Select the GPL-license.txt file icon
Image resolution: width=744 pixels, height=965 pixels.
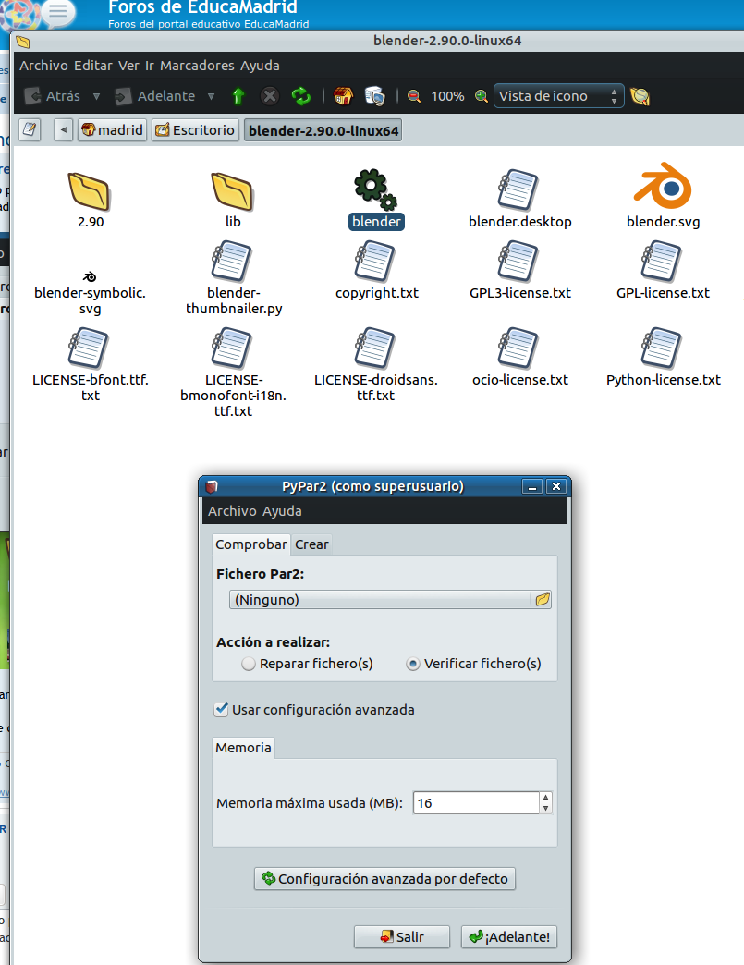click(662, 263)
